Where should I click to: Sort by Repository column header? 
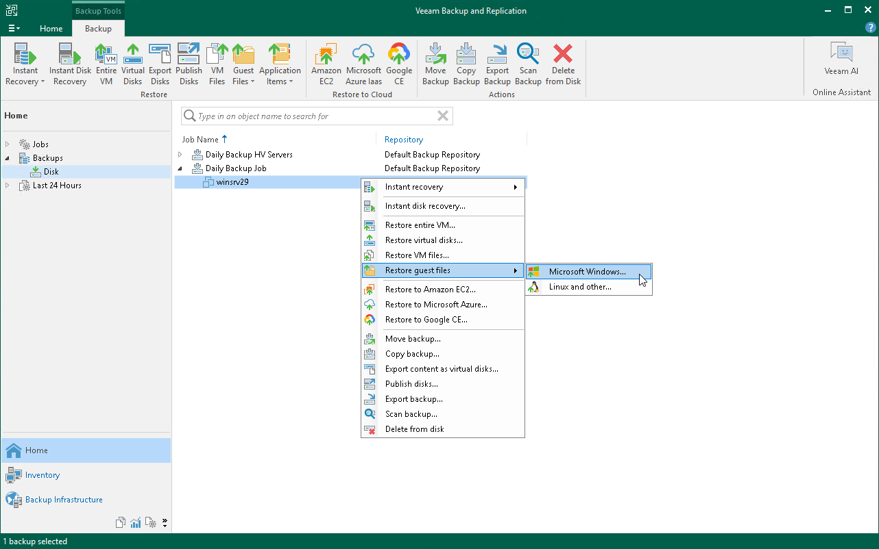click(404, 140)
